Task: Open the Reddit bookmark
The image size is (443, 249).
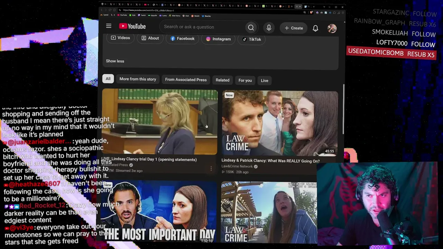Action: 196,16
